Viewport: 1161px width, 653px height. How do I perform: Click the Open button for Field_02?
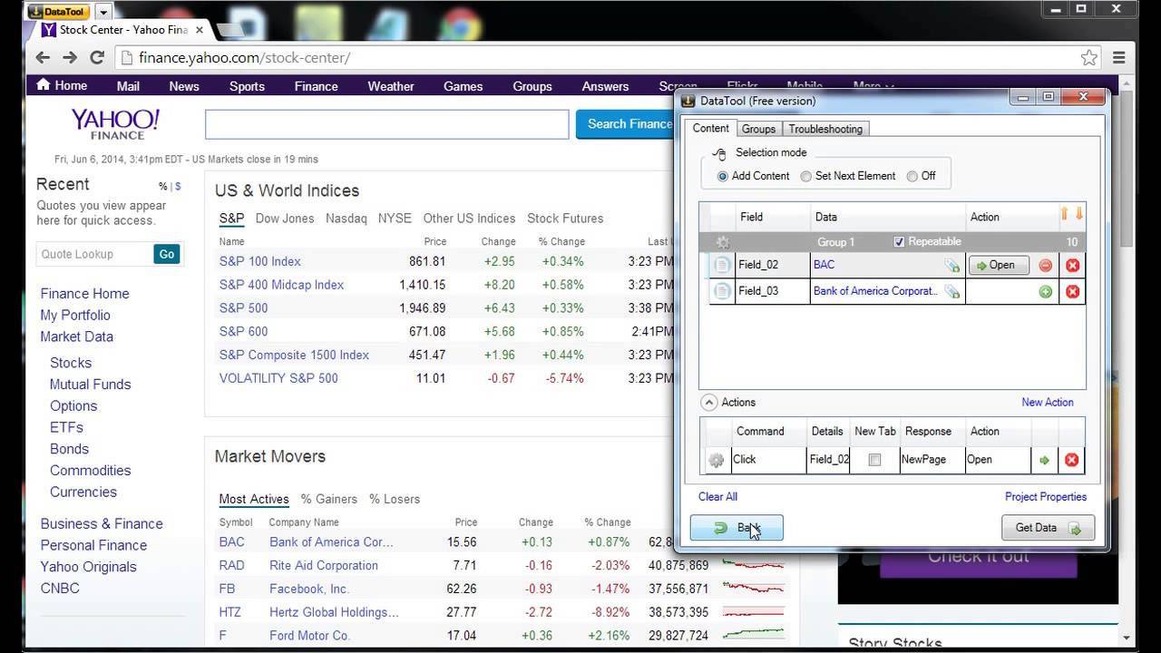999,265
